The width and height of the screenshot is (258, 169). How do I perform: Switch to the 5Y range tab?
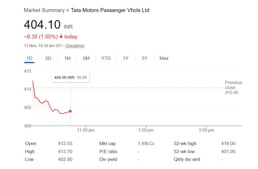coord(144,58)
